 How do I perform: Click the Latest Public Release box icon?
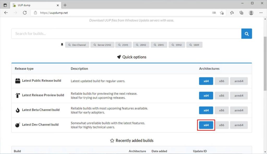point(18,81)
